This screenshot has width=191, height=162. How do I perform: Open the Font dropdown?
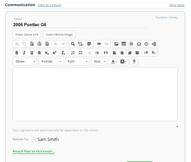(x=77, y=62)
